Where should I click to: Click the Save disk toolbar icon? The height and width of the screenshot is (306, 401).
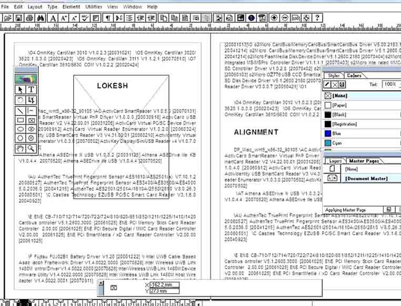[x=18, y=18]
